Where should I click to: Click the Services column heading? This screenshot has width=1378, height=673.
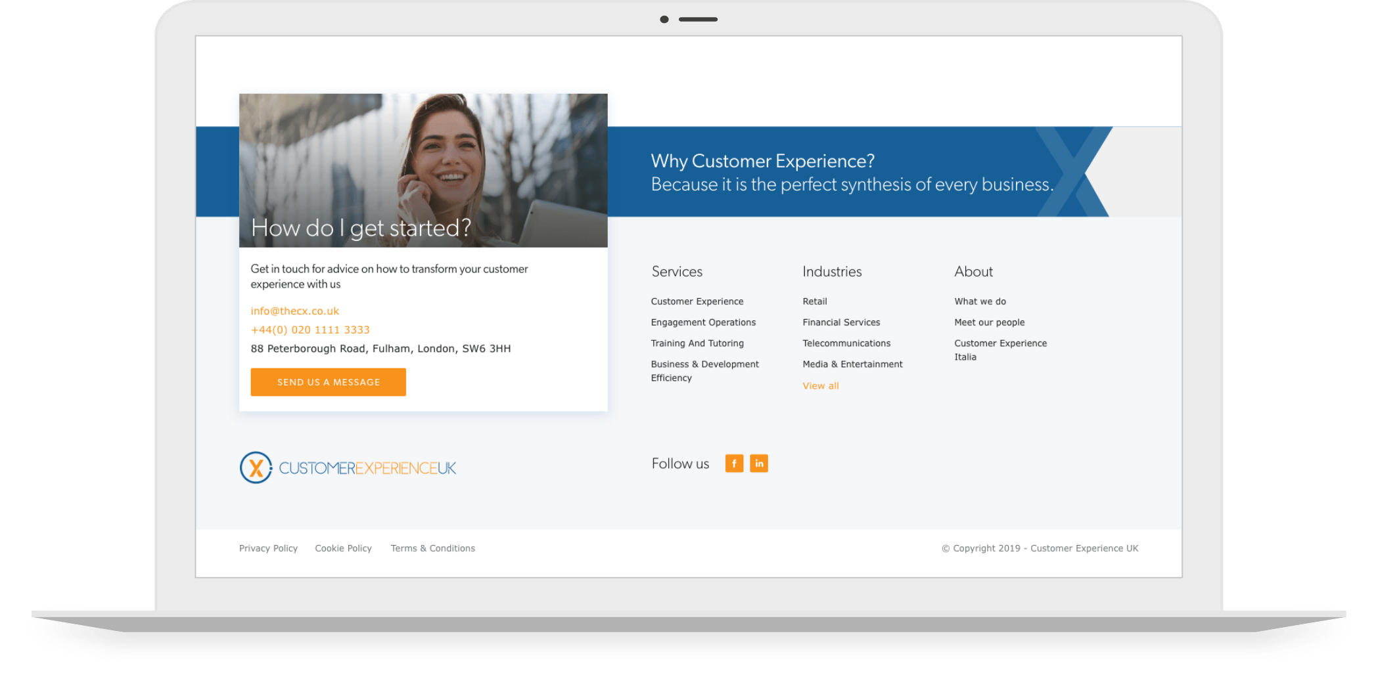677,272
